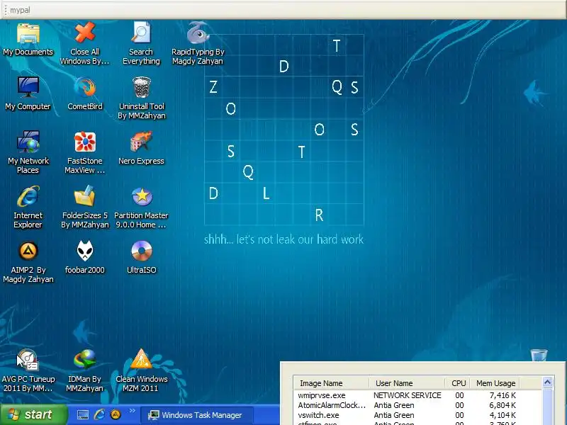
Task: Open My Computer icon
Action: [x=28, y=93]
